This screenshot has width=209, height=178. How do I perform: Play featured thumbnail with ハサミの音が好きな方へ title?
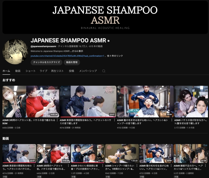pyautogui.click(x=191, y=101)
